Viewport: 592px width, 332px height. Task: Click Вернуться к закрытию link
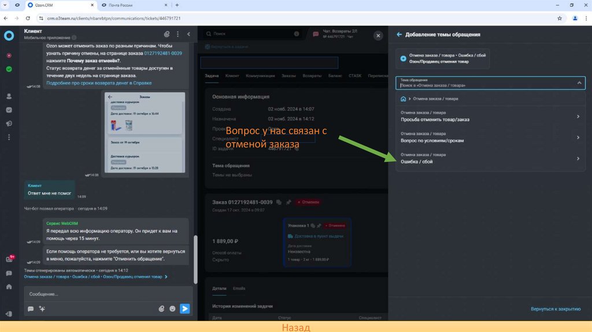[556, 309]
